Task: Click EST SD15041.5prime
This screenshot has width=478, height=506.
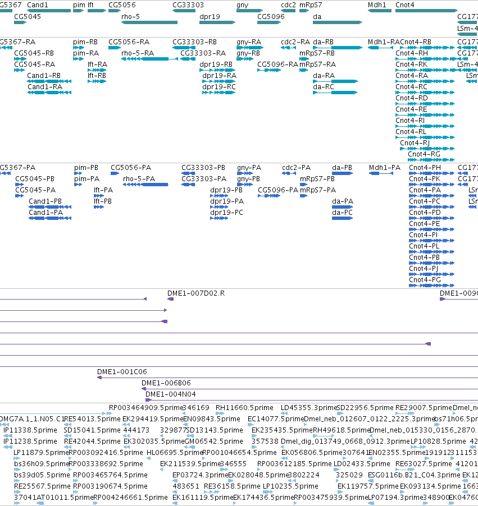Action: [x=92, y=430]
